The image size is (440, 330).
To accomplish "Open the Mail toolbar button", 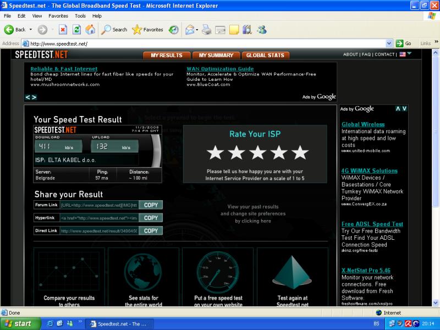I will click(190, 30).
